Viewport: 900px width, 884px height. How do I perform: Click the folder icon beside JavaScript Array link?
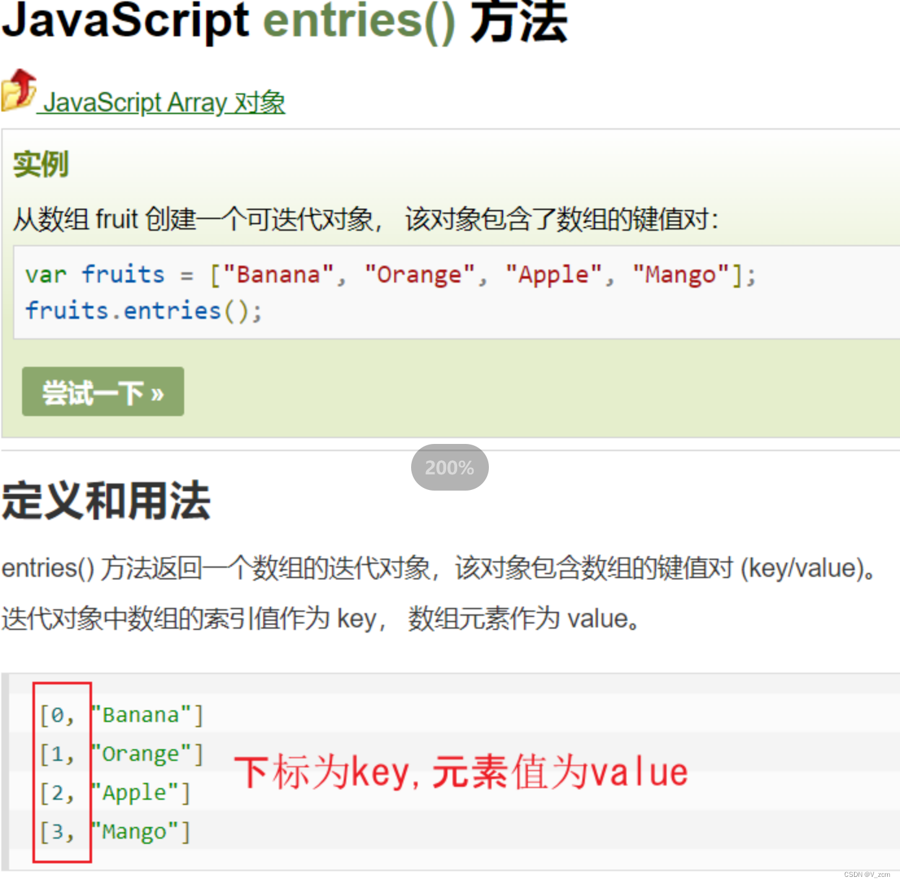pyautogui.click(x=18, y=92)
